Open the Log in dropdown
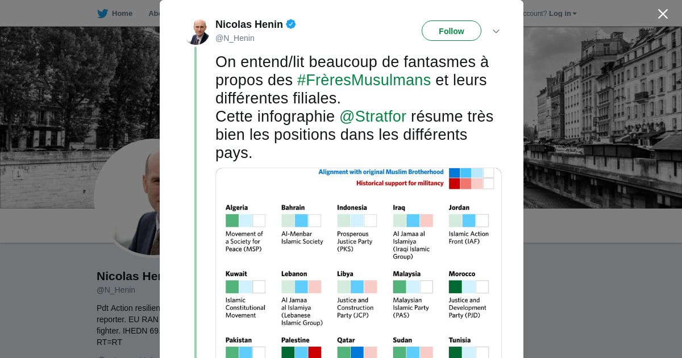Screen dimensions: 682x358 click(x=563, y=14)
